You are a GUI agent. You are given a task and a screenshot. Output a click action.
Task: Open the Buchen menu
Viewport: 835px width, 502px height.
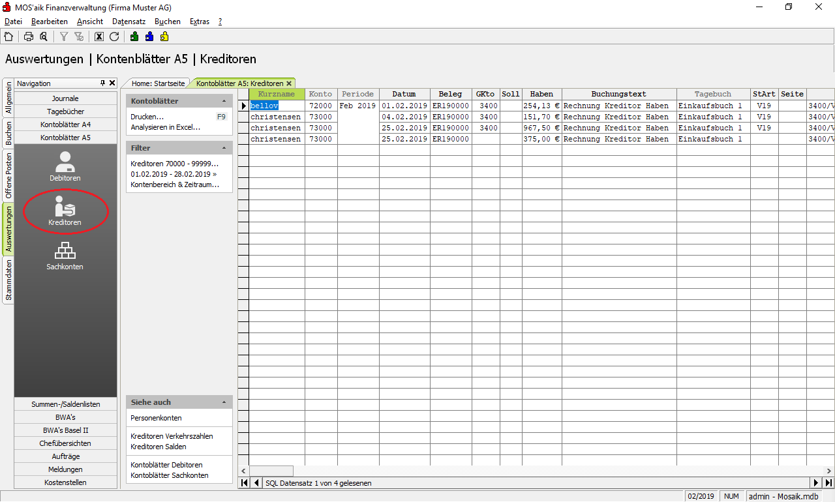click(167, 22)
